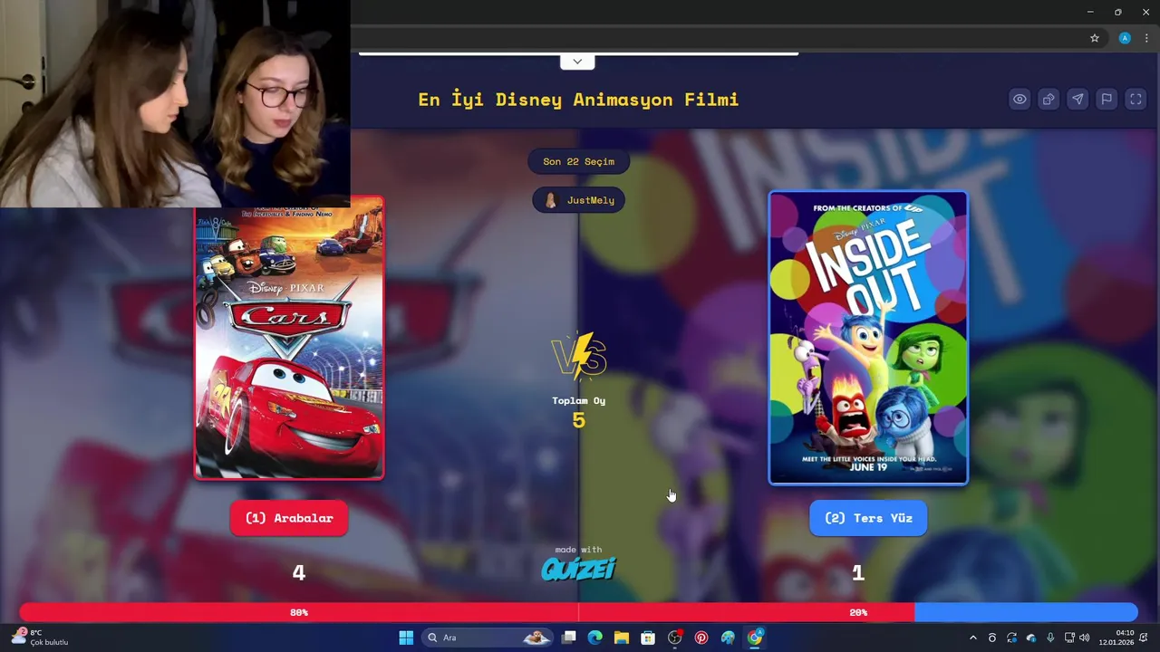Click Arabalar vote count 4

298,572
